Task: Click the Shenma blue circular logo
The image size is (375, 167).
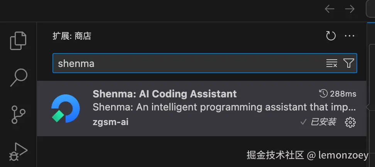Action: pyautogui.click(x=66, y=109)
